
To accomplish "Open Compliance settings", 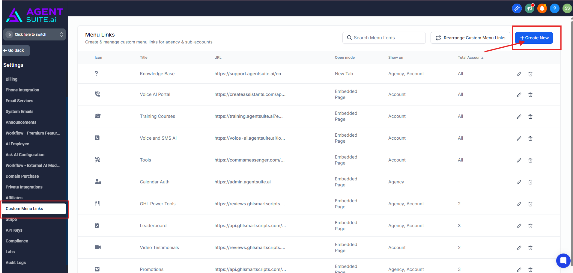I will (17, 241).
